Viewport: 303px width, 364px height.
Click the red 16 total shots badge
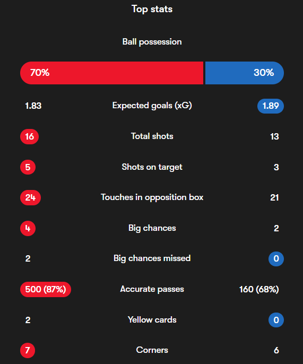30,136
